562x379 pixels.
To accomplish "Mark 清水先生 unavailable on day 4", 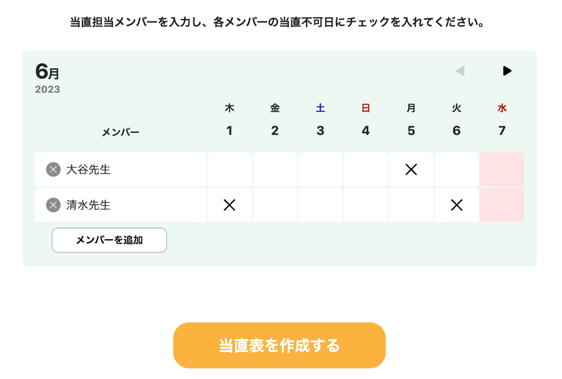I will pyautogui.click(x=366, y=205).
